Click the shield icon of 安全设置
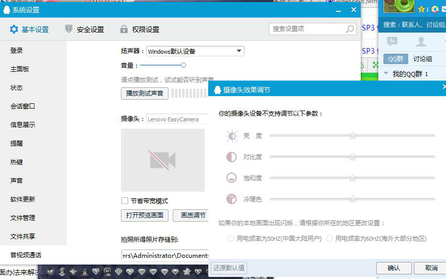The image size is (446, 279). [x=69, y=29]
